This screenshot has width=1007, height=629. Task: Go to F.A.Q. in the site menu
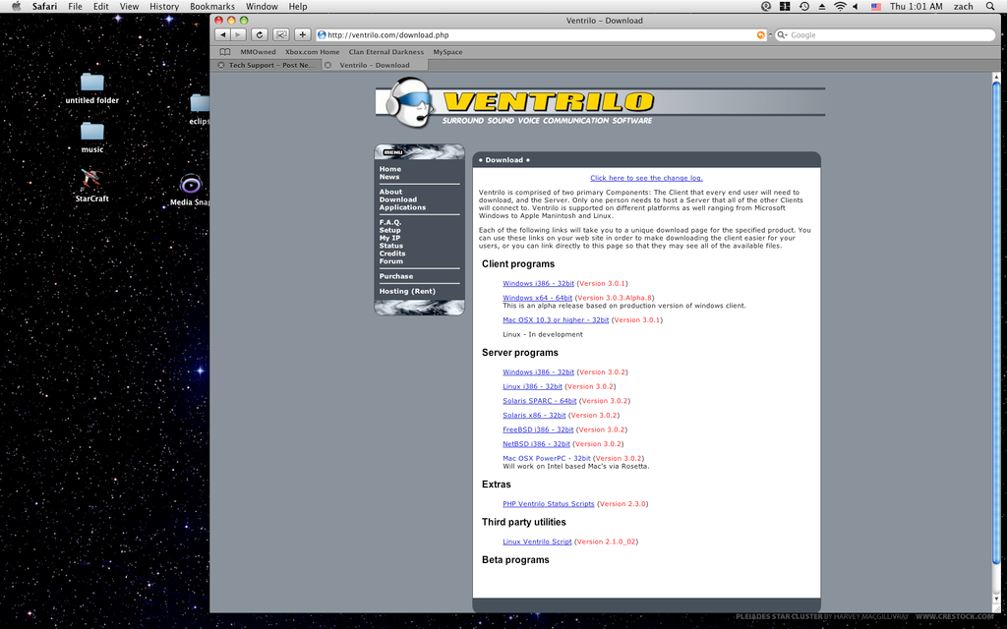(389, 222)
